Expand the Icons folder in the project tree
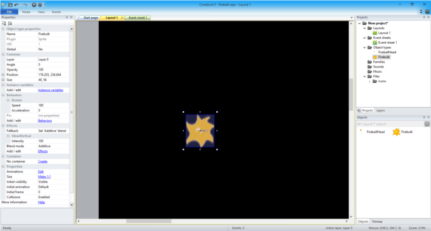431x231 pixels. coord(370,81)
